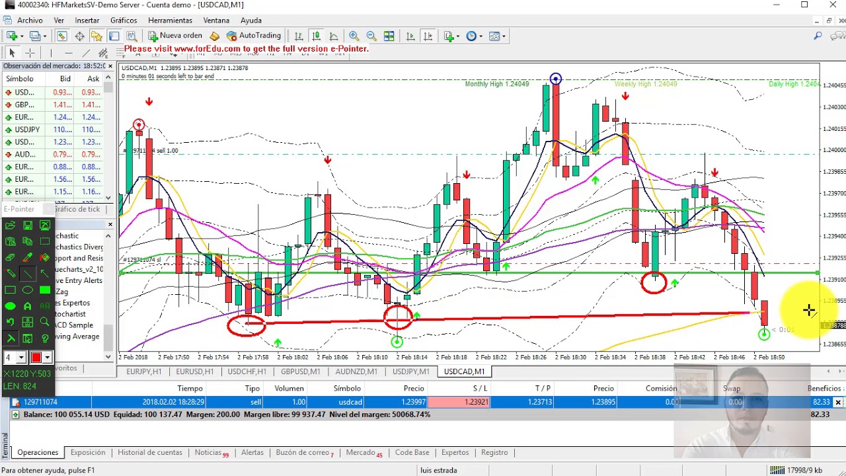Image resolution: width=846 pixels, height=476 pixels.
Task: Switch to the EURJPY,H1 chart tab
Action: [143, 372]
